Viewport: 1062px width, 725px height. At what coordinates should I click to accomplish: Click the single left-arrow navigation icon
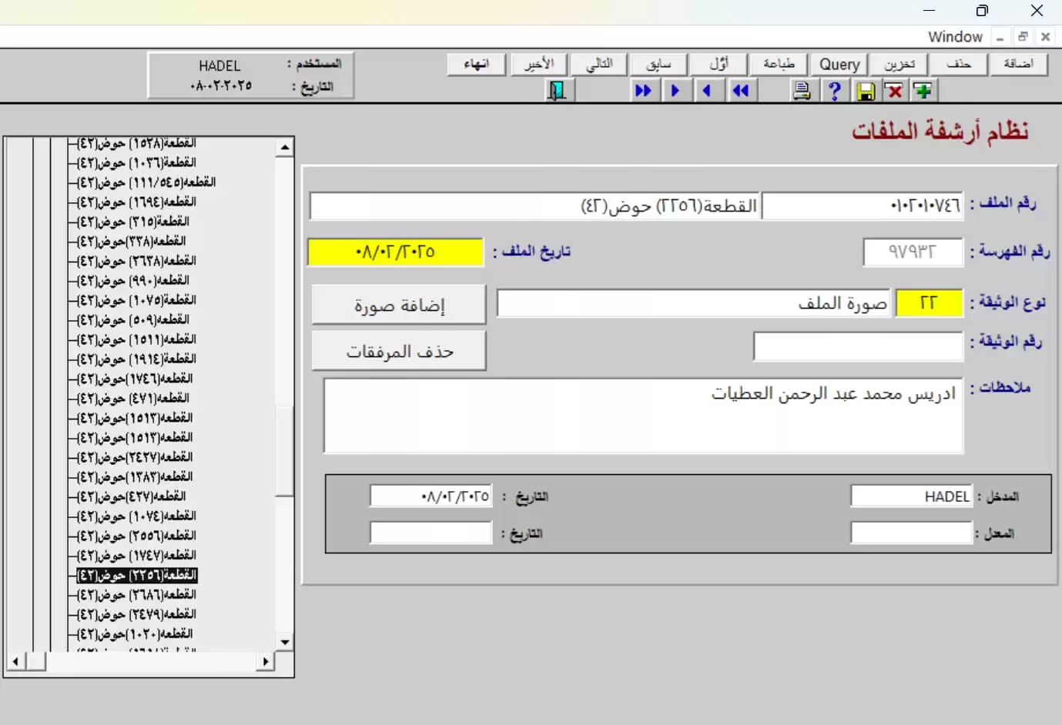pos(707,91)
